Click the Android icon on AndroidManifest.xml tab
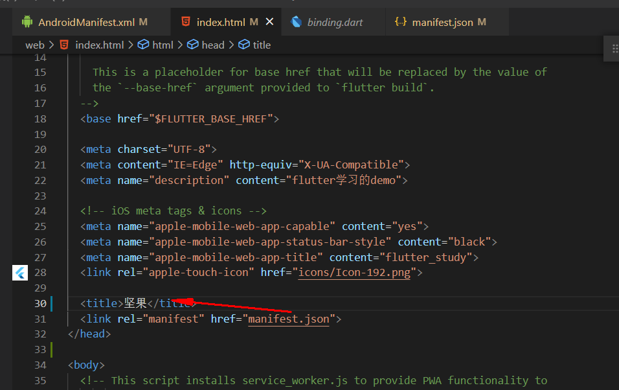The width and height of the screenshot is (619, 390). (x=27, y=22)
